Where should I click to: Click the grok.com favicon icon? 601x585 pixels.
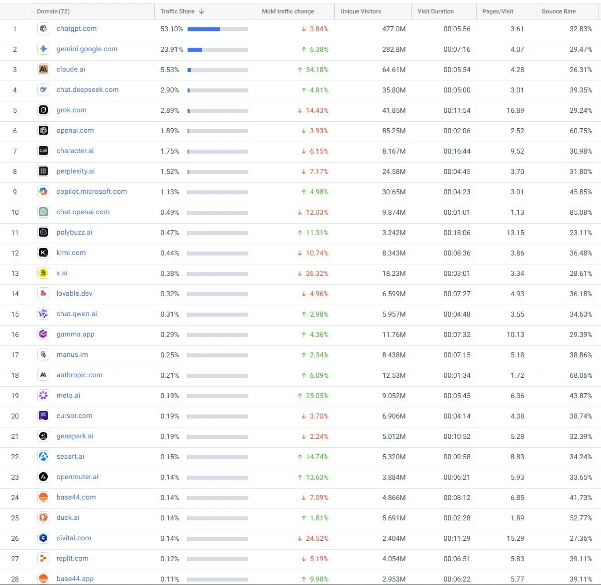point(43,110)
